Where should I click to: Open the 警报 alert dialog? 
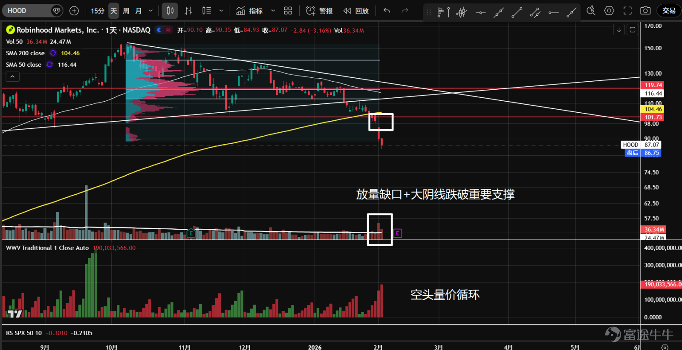tap(319, 11)
